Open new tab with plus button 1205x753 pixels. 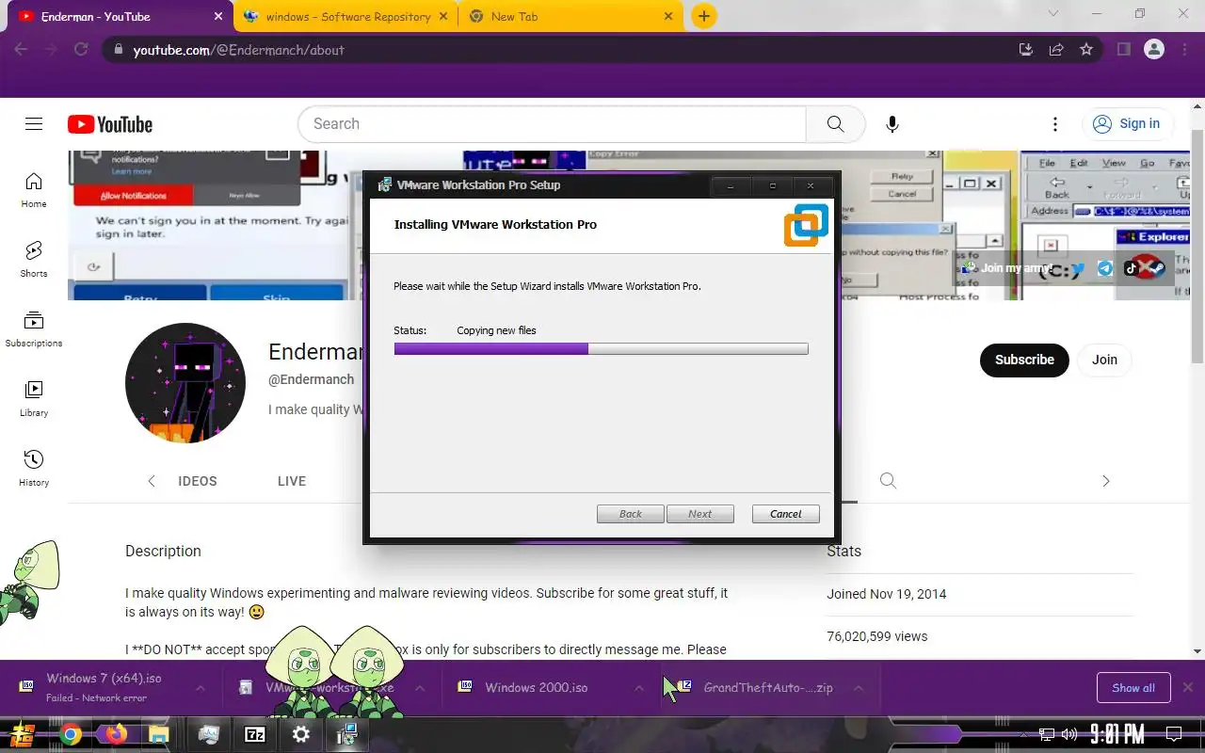tap(703, 16)
